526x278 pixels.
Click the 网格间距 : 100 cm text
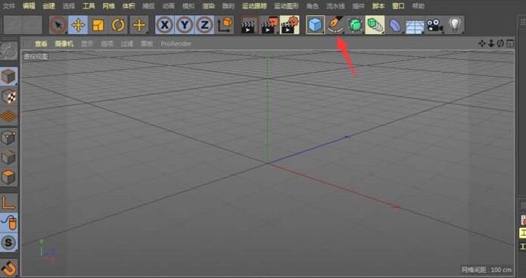pos(487,270)
